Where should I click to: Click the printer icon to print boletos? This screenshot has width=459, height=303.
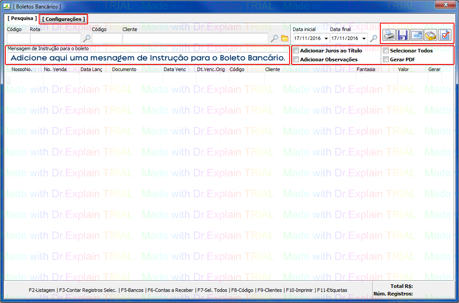[x=390, y=35]
